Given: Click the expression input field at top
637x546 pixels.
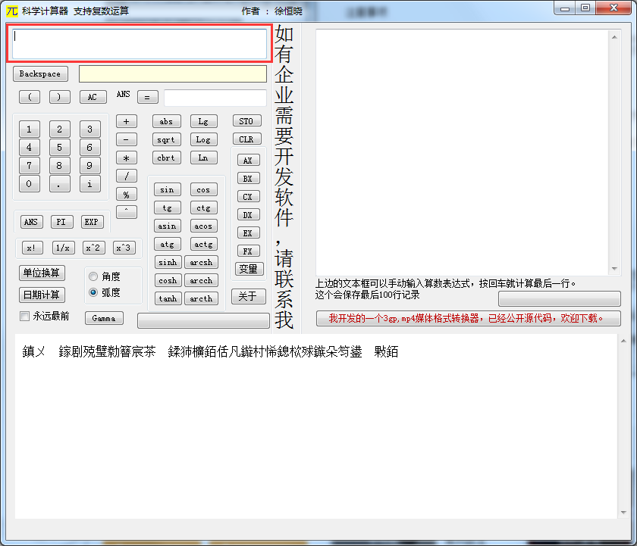Looking at the screenshot, I should [x=140, y=44].
